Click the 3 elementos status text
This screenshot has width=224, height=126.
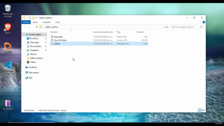pyautogui.click(x=29, y=111)
